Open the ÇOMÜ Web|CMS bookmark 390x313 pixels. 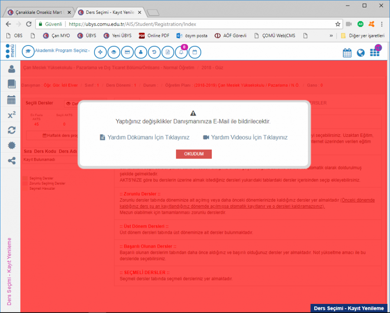(x=275, y=35)
